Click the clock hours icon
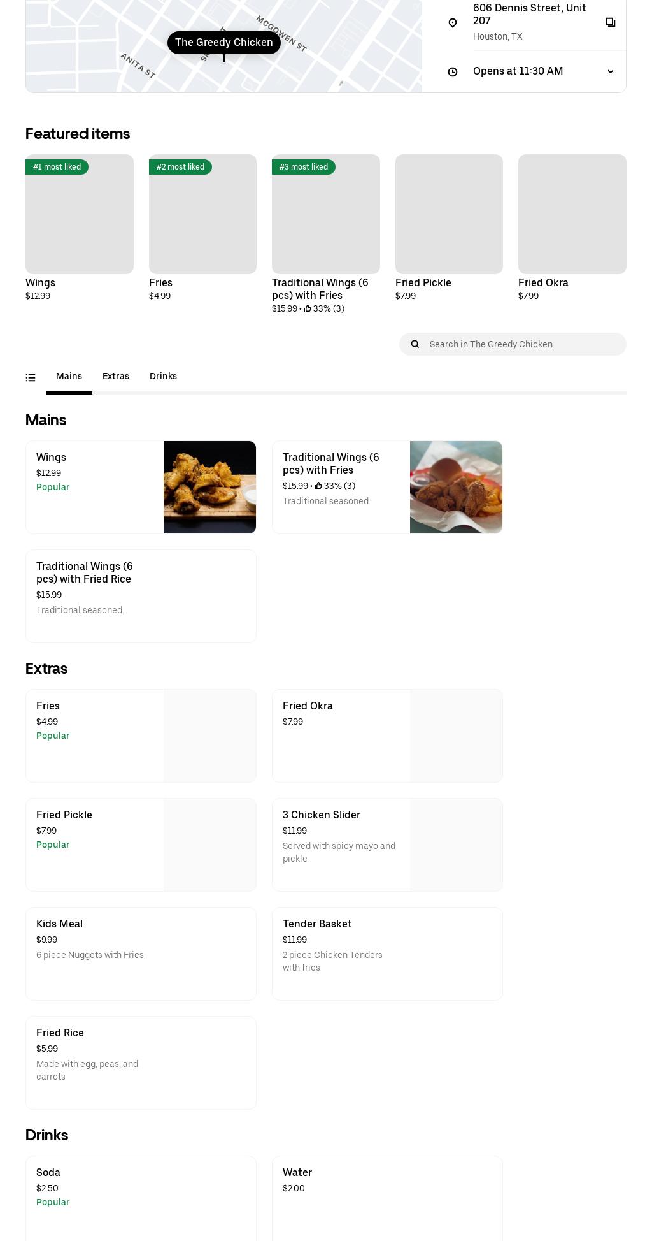This screenshot has width=652, height=1241. (453, 72)
